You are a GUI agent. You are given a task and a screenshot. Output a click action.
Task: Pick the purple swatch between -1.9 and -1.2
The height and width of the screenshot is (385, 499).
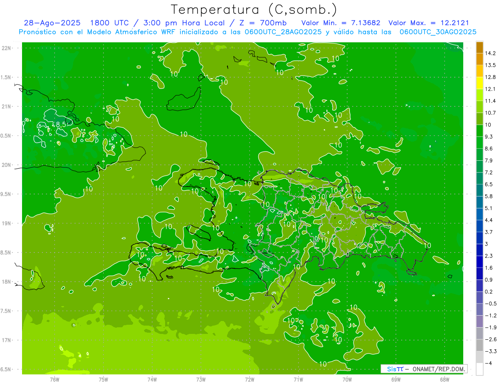[479, 321]
